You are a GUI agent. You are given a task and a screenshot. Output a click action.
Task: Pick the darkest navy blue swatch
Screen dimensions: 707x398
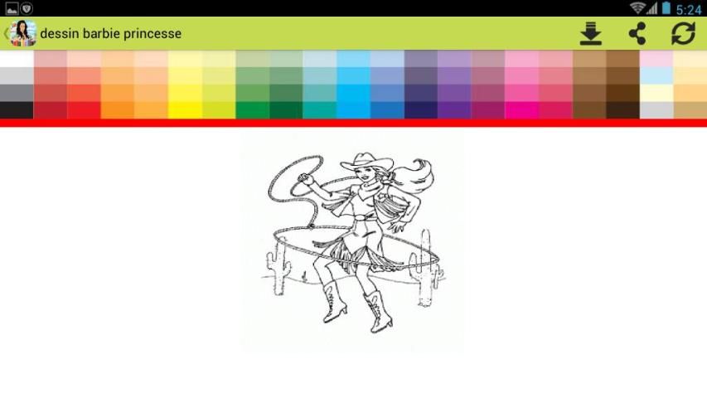(420, 109)
